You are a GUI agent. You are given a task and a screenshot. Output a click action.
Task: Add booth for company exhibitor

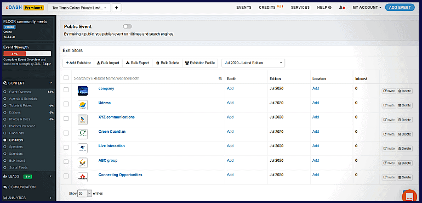pos(230,88)
